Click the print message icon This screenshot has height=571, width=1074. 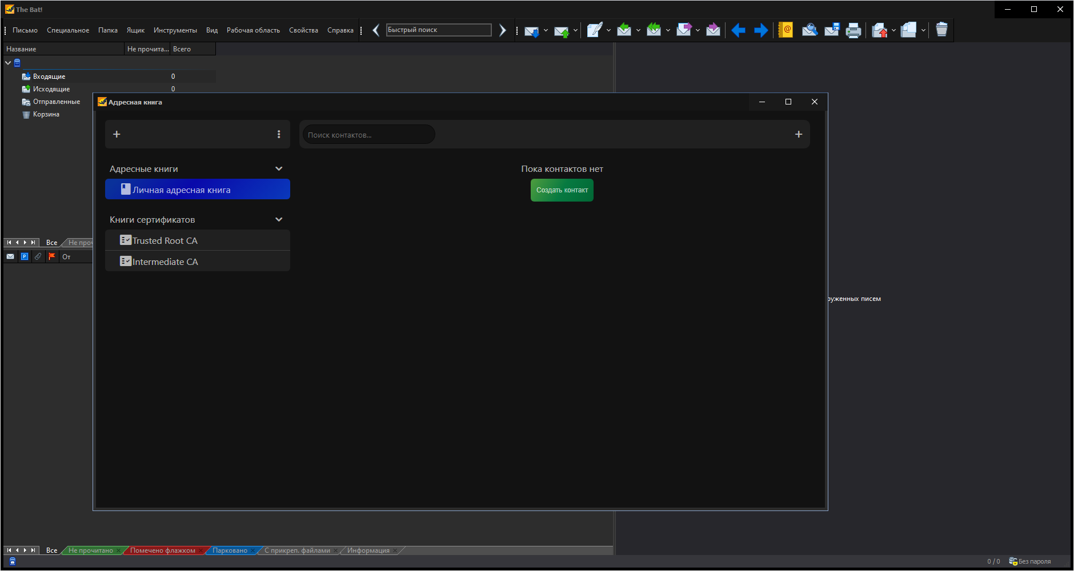pyautogui.click(x=853, y=30)
